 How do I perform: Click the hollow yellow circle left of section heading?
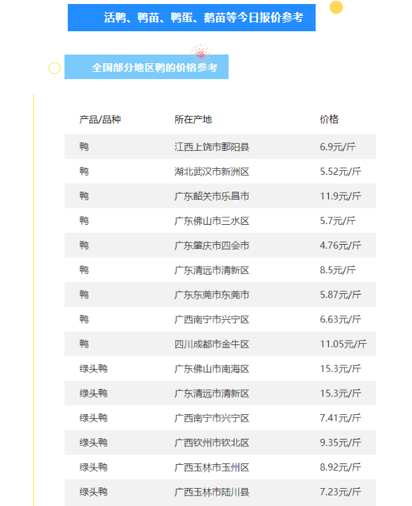(x=54, y=68)
